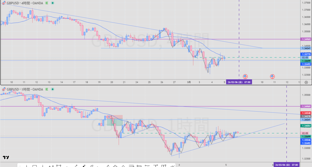The height and width of the screenshot is (167, 312).
Task: Open the first US economic event icon
Action: tap(245, 76)
